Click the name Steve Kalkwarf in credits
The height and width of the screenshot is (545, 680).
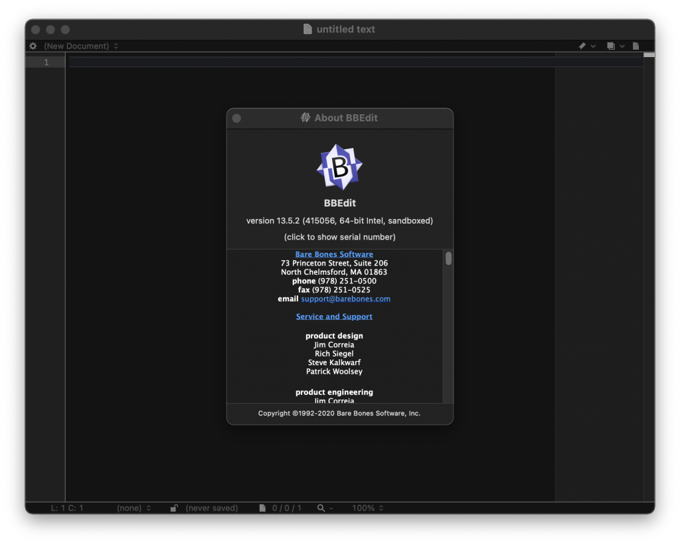pos(334,362)
